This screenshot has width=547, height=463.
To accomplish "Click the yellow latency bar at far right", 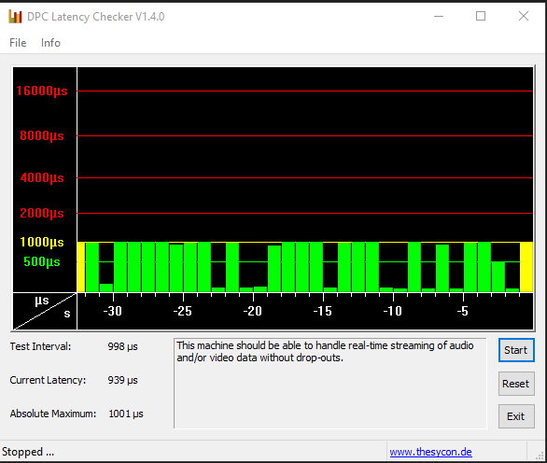I will pyautogui.click(x=526, y=267).
